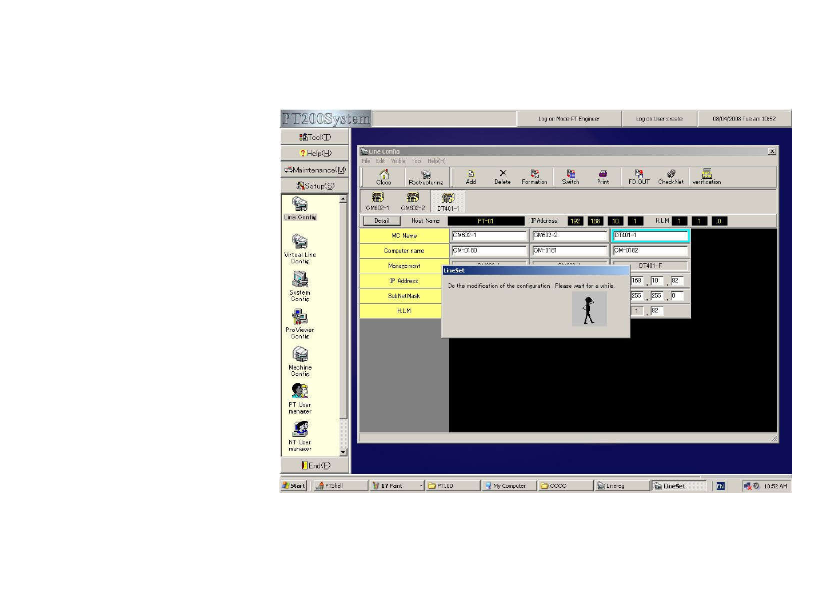This screenshot has height=614, width=819.
Task: Click sidebar scrollbar up arrow
Action: click(343, 199)
